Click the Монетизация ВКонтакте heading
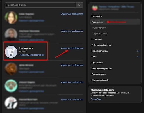The image size is (144, 113). pyautogui.click(x=103, y=90)
